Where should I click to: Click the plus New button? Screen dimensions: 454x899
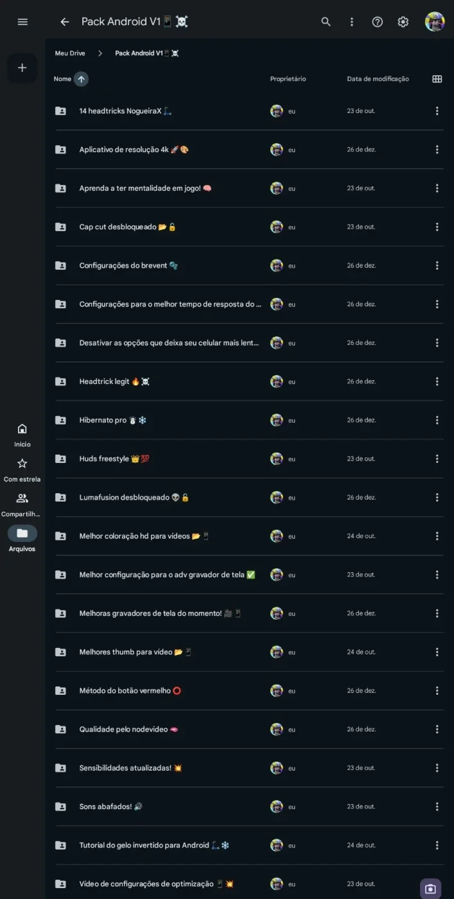click(x=22, y=67)
